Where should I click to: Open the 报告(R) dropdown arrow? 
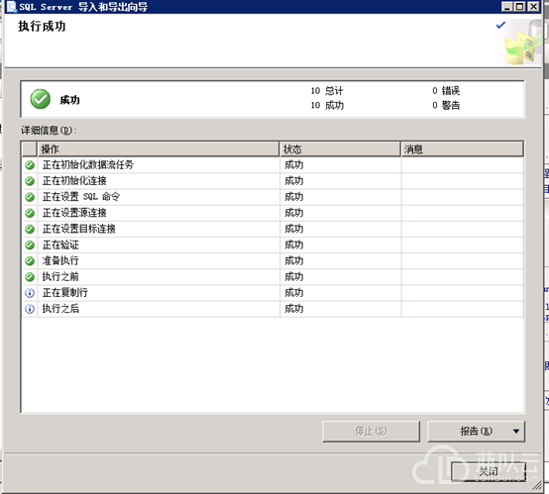point(516,432)
